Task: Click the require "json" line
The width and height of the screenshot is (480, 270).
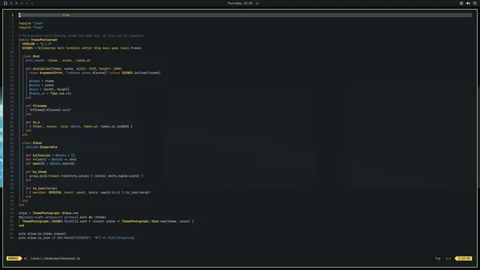Action: (31, 23)
